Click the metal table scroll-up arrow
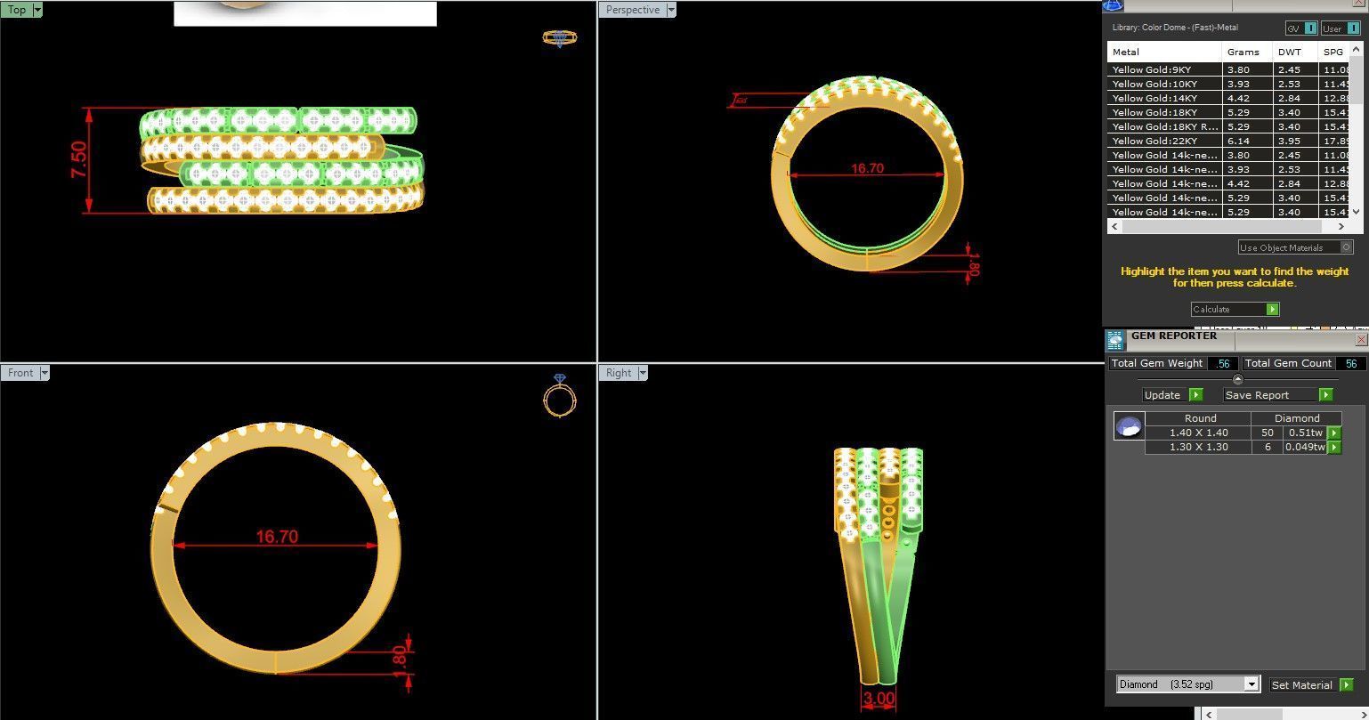The height and width of the screenshot is (720, 1369). [x=1356, y=49]
